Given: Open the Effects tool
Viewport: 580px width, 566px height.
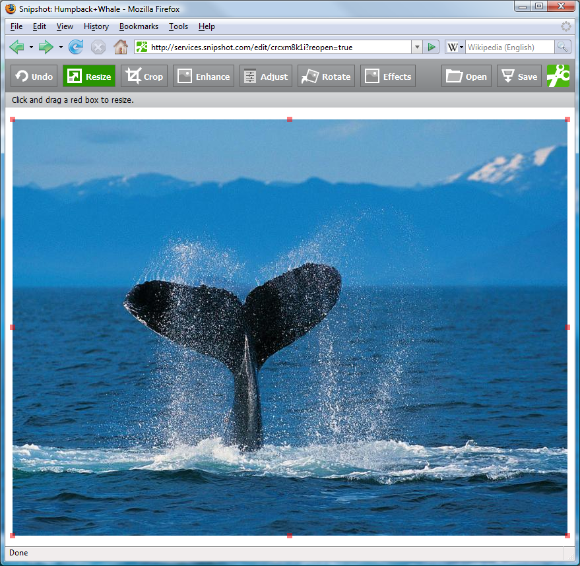Looking at the screenshot, I should (388, 77).
